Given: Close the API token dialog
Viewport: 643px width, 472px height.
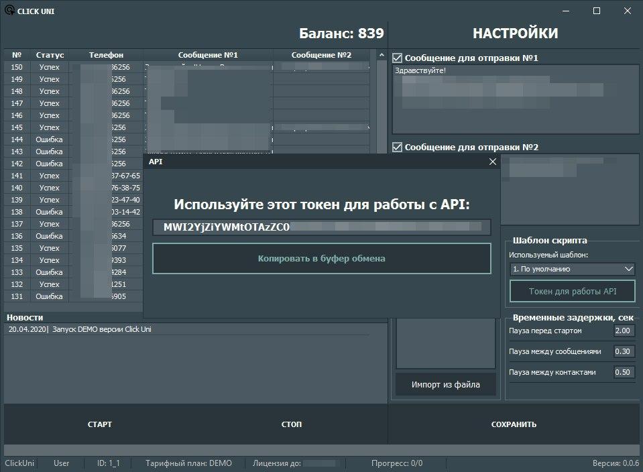Looking at the screenshot, I should point(493,162).
